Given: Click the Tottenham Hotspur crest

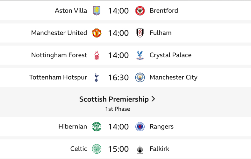Looking at the screenshot, I should pyautogui.click(x=97, y=78).
